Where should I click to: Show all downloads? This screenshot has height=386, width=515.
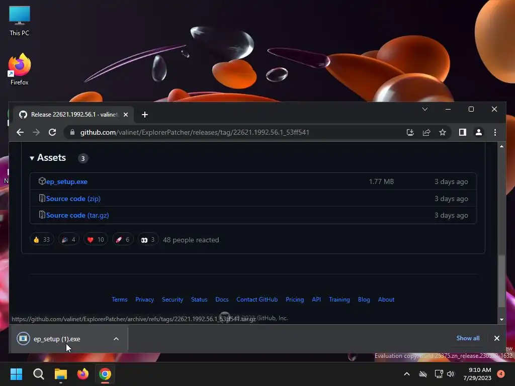click(468, 338)
